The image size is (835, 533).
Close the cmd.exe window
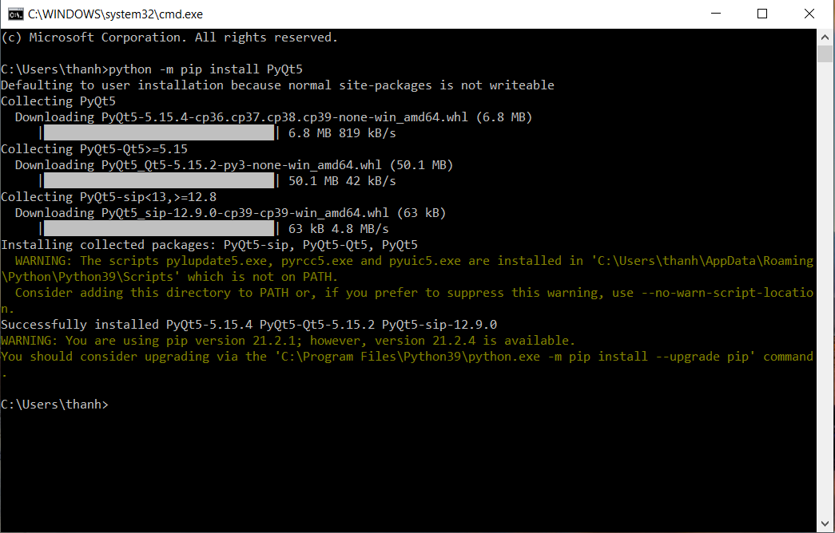tap(800, 14)
